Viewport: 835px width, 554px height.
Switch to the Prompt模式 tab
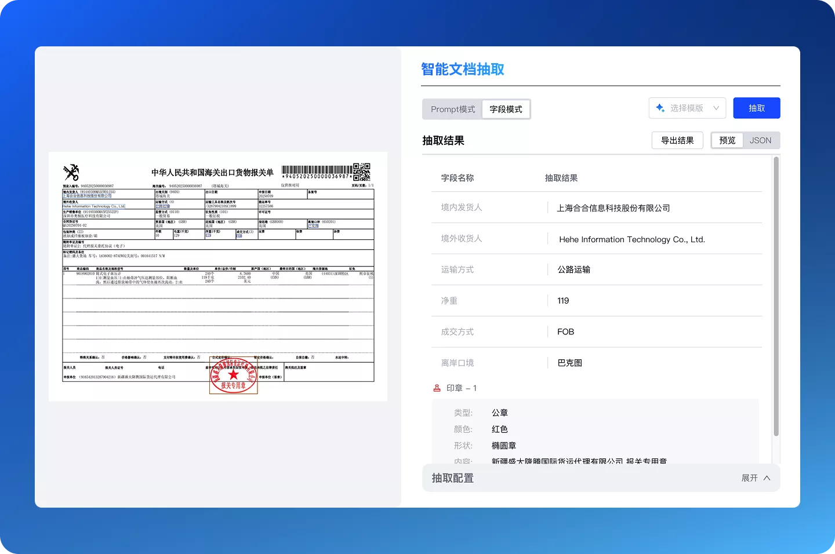tap(452, 109)
